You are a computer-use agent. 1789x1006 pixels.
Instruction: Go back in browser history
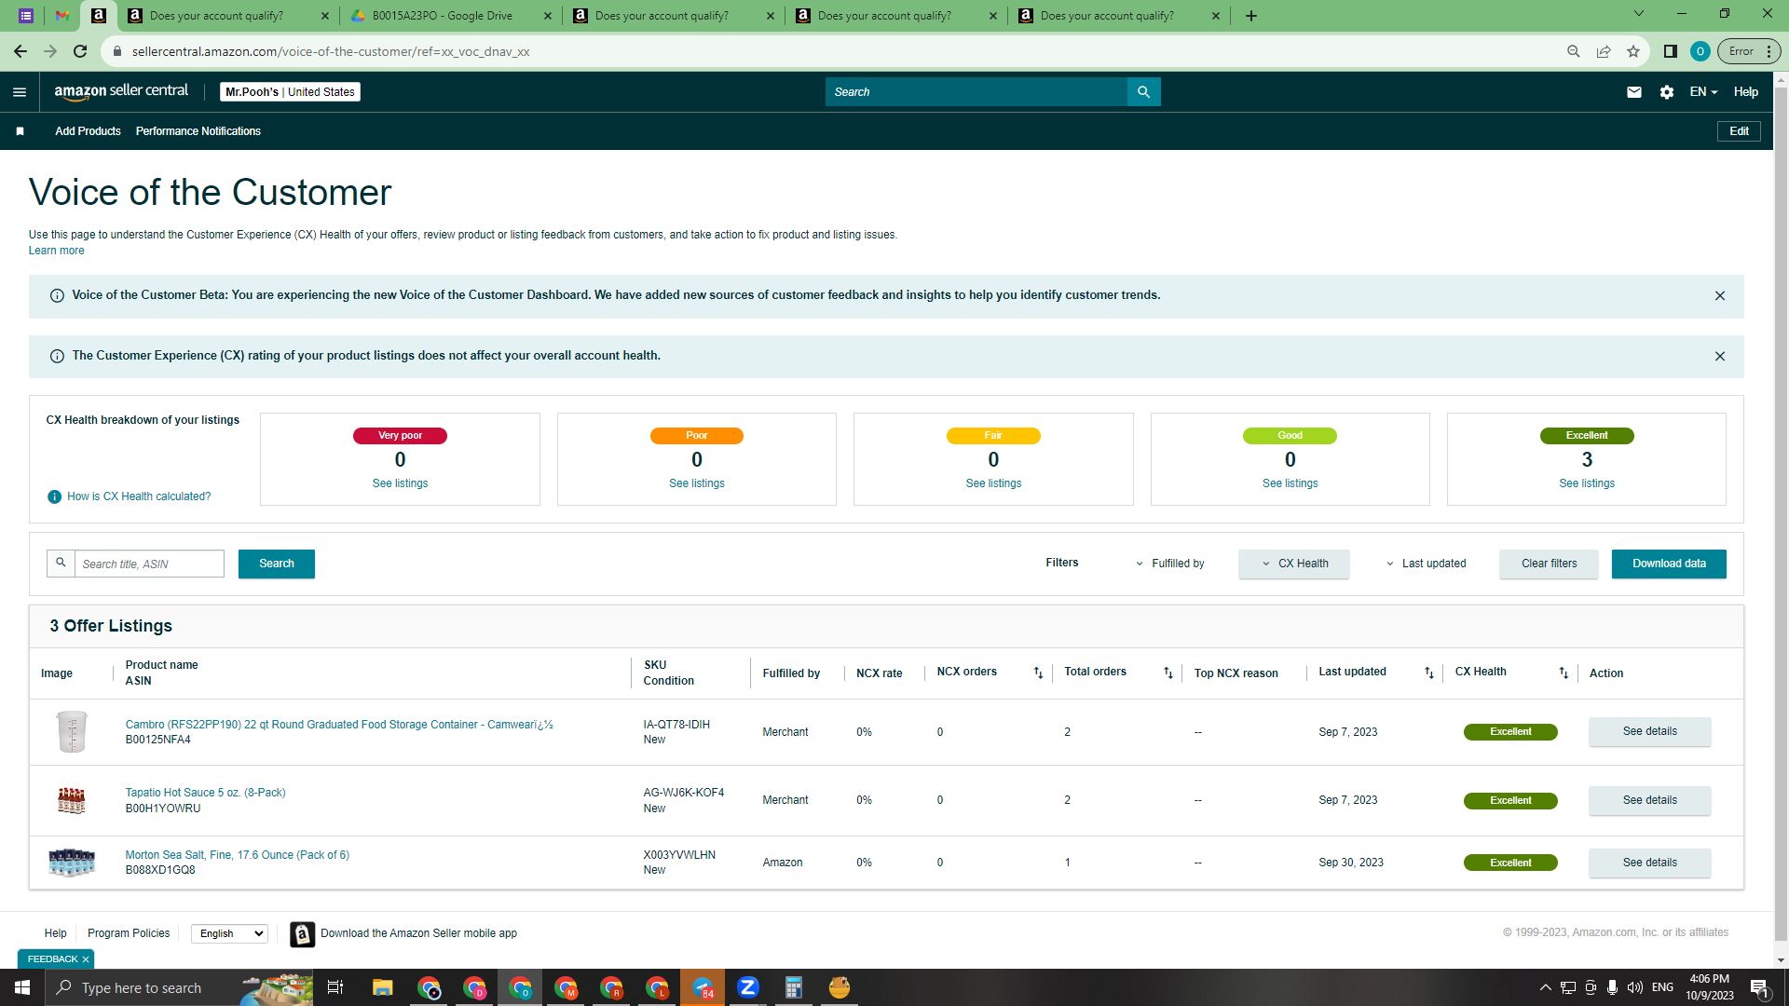pyautogui.click(x=20, y=51)
